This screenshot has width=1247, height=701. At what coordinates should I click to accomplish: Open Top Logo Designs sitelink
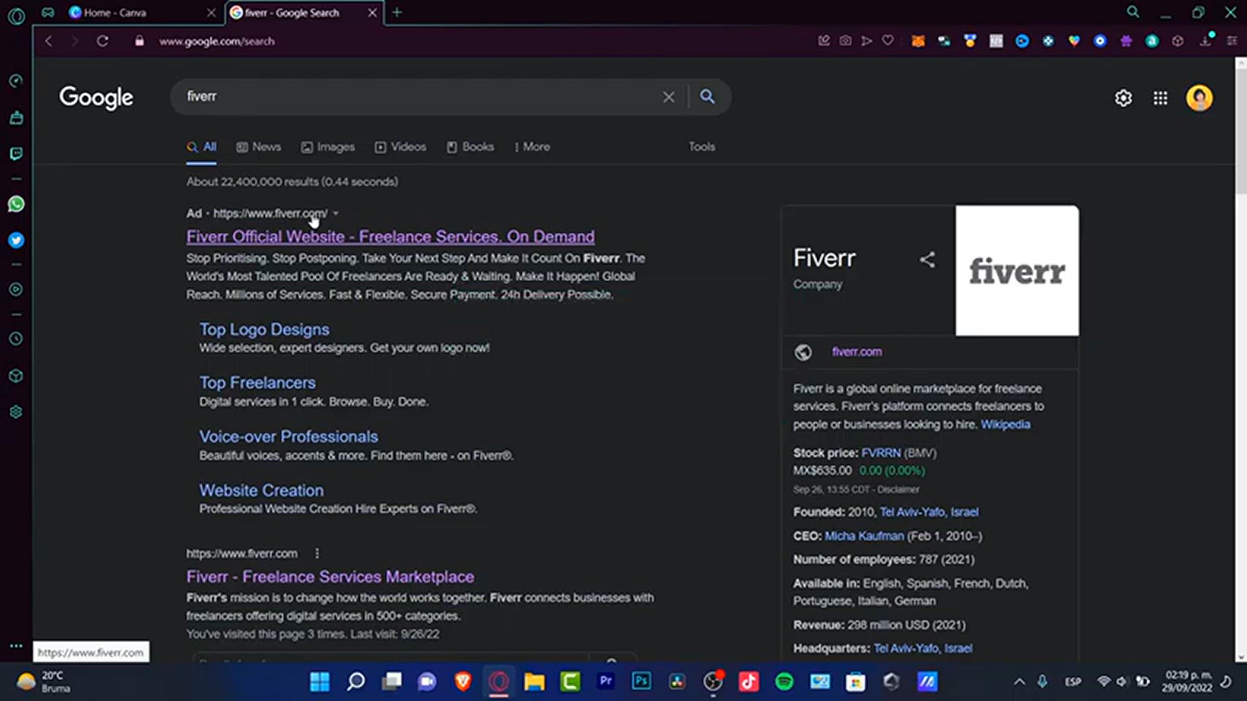[264, 330]
